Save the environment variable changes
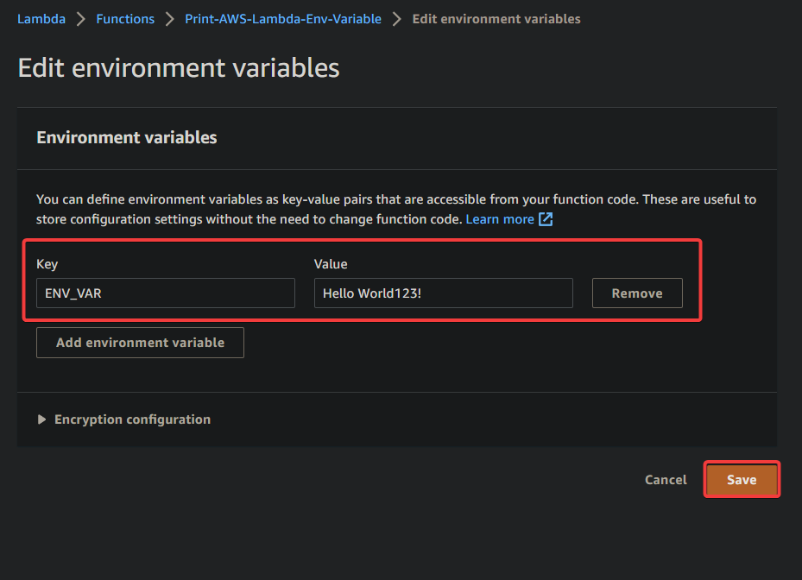The width and height of the screenshot is (802, 580). point(742,480)
